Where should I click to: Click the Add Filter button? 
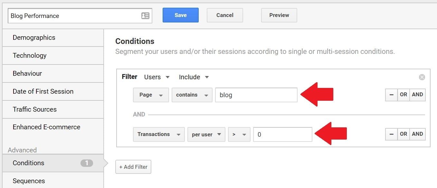point(133,167)
